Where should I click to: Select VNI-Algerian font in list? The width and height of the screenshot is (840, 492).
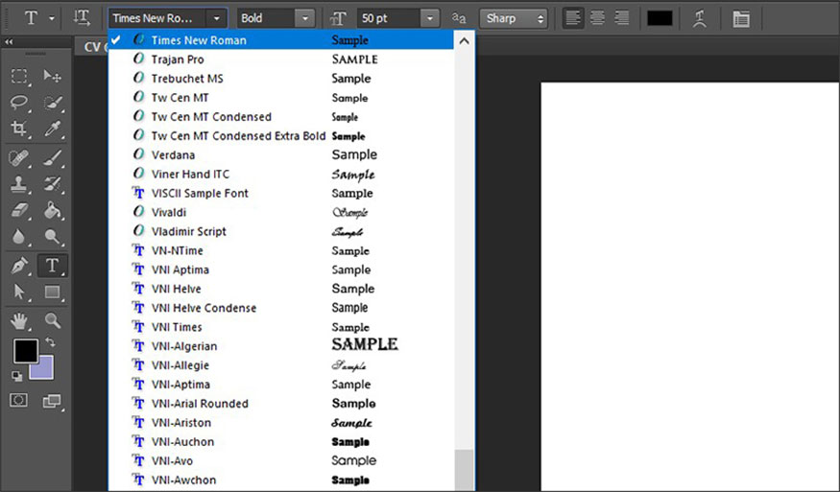tap(184, 346)
